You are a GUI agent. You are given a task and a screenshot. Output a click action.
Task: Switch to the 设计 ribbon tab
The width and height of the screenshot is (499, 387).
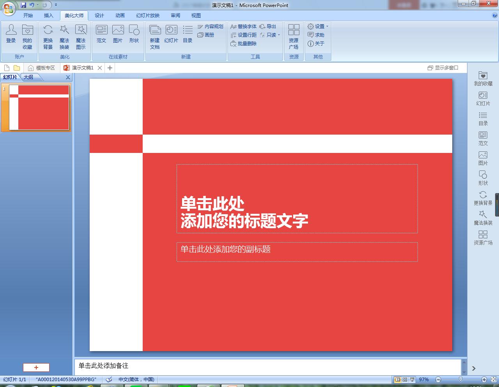pyautogui.click(x=99, y=16)
